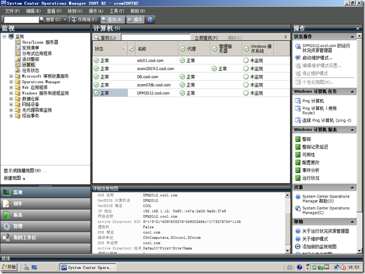Select row sdc01.cool.com

191,61
